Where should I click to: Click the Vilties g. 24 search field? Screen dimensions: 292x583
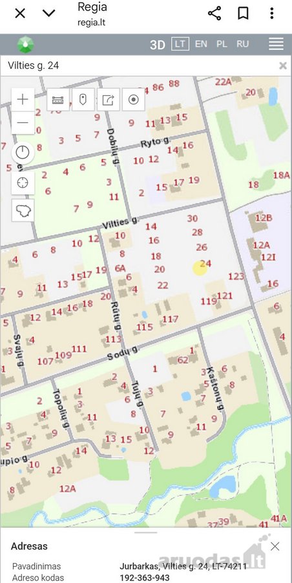pyautogui.click(x=141, y=66)
